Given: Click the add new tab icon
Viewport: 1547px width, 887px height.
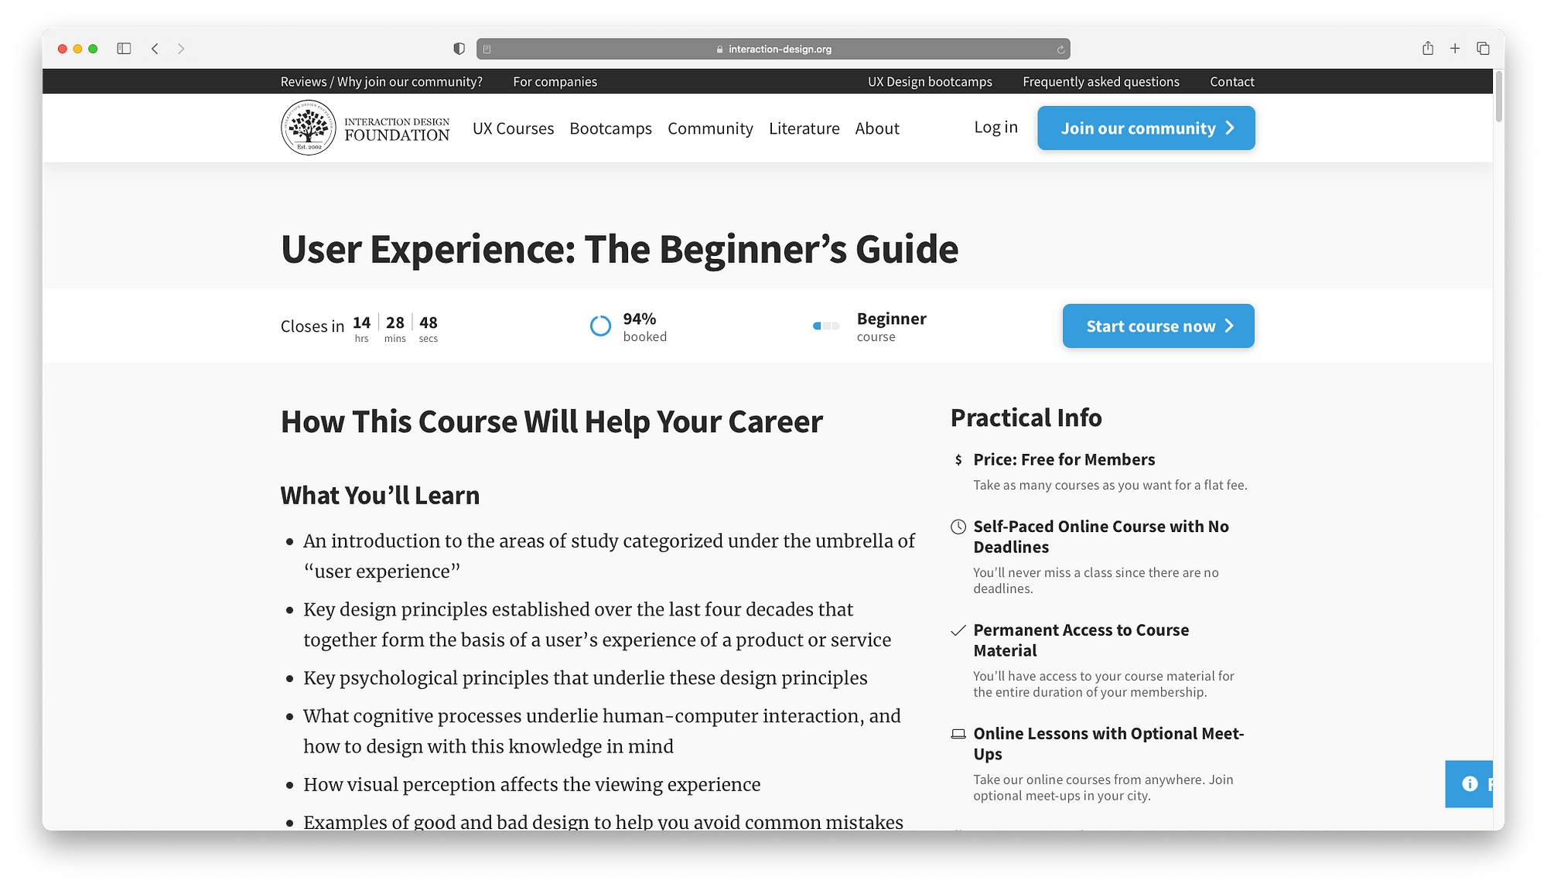Looking at the screenshot, I should 1456,48.
